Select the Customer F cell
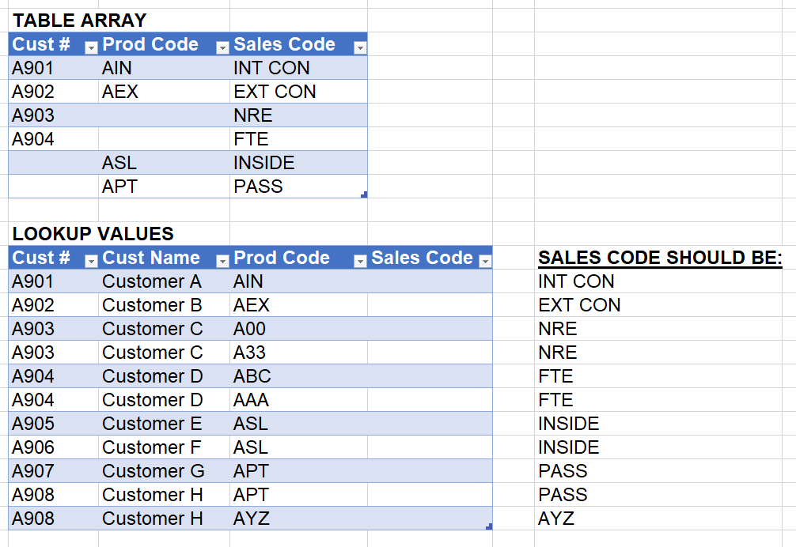The image size is (796, 547). 164,447
